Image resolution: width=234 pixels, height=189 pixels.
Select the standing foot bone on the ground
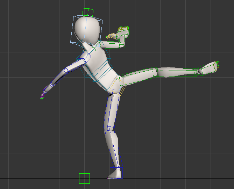(x=116, y=173)
